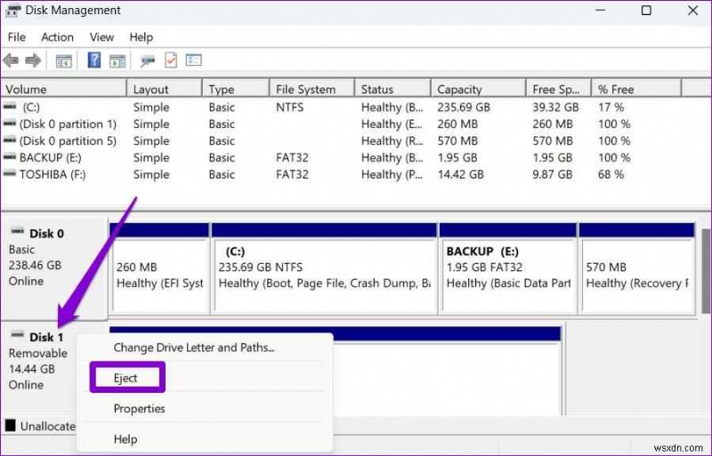
Task: Sort by the % Free column header
Action: [636, 90]
